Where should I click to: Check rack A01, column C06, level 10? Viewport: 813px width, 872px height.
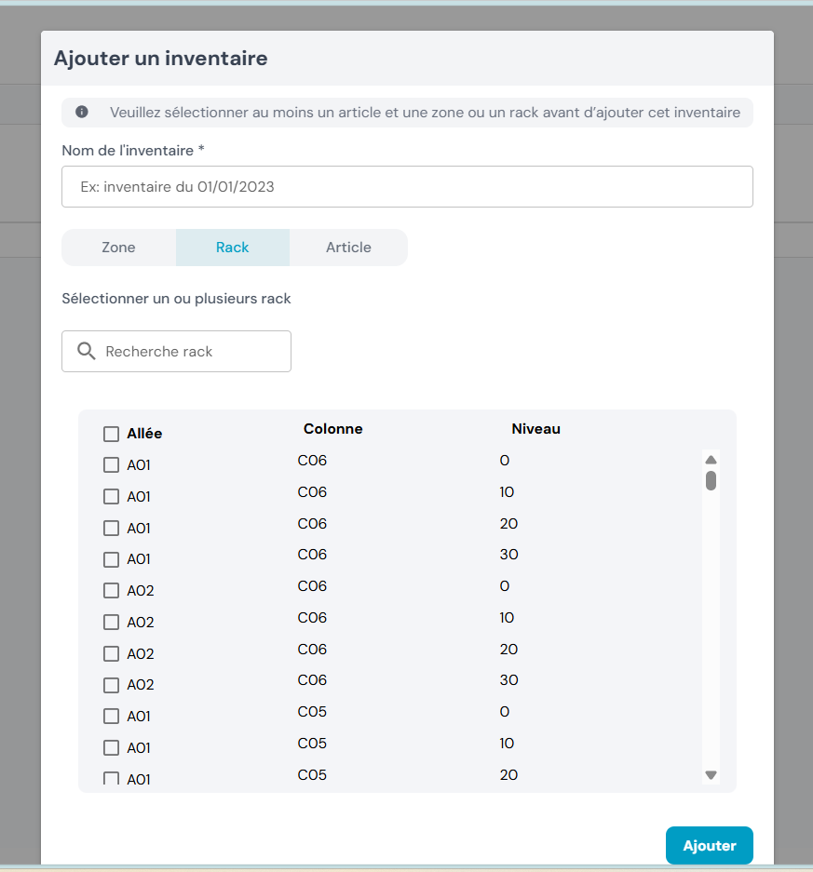pyautogui.click(x=112, y=497)
